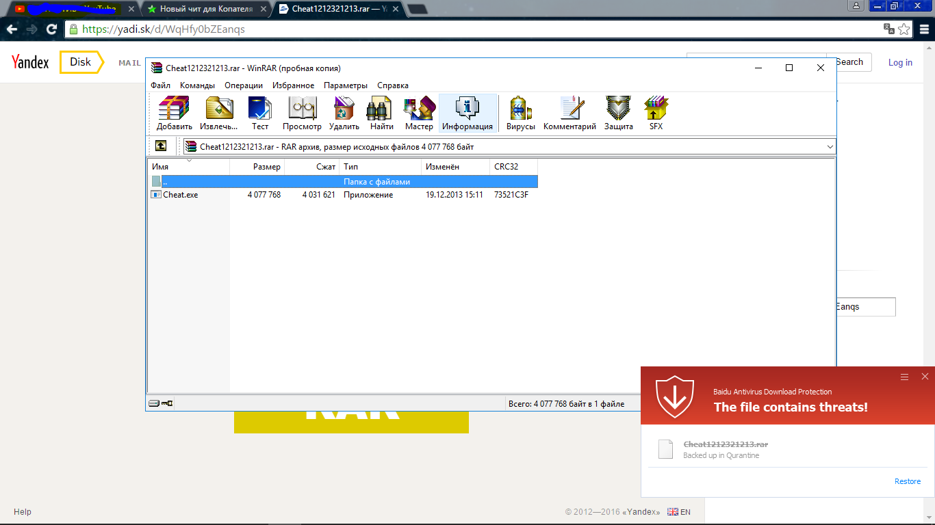
Task: Sort by the Изменён column header
Action: [455, 166]
